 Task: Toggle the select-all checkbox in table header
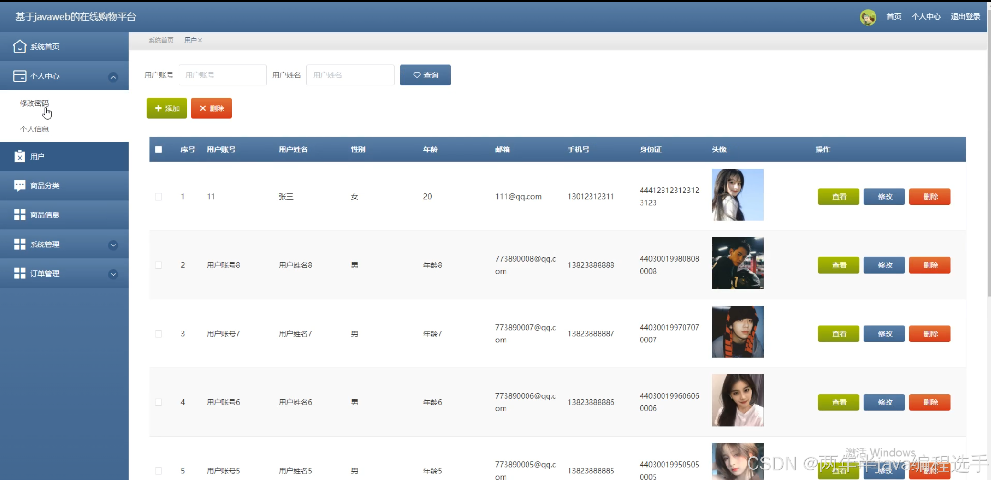(158, 149)
